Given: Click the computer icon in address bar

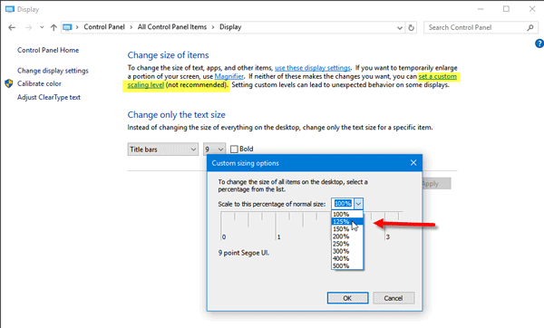Looking at the screenshot, I should (x=67, y=27).
